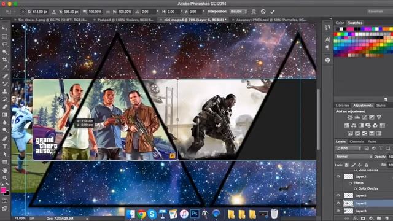393x221 pixels.
Task: Select the Eyedropper tool
Action: [5, 68]
